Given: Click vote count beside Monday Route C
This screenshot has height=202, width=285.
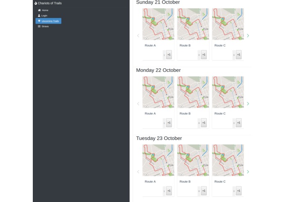Looking at the screenshot, I should (x=234, y=123).
